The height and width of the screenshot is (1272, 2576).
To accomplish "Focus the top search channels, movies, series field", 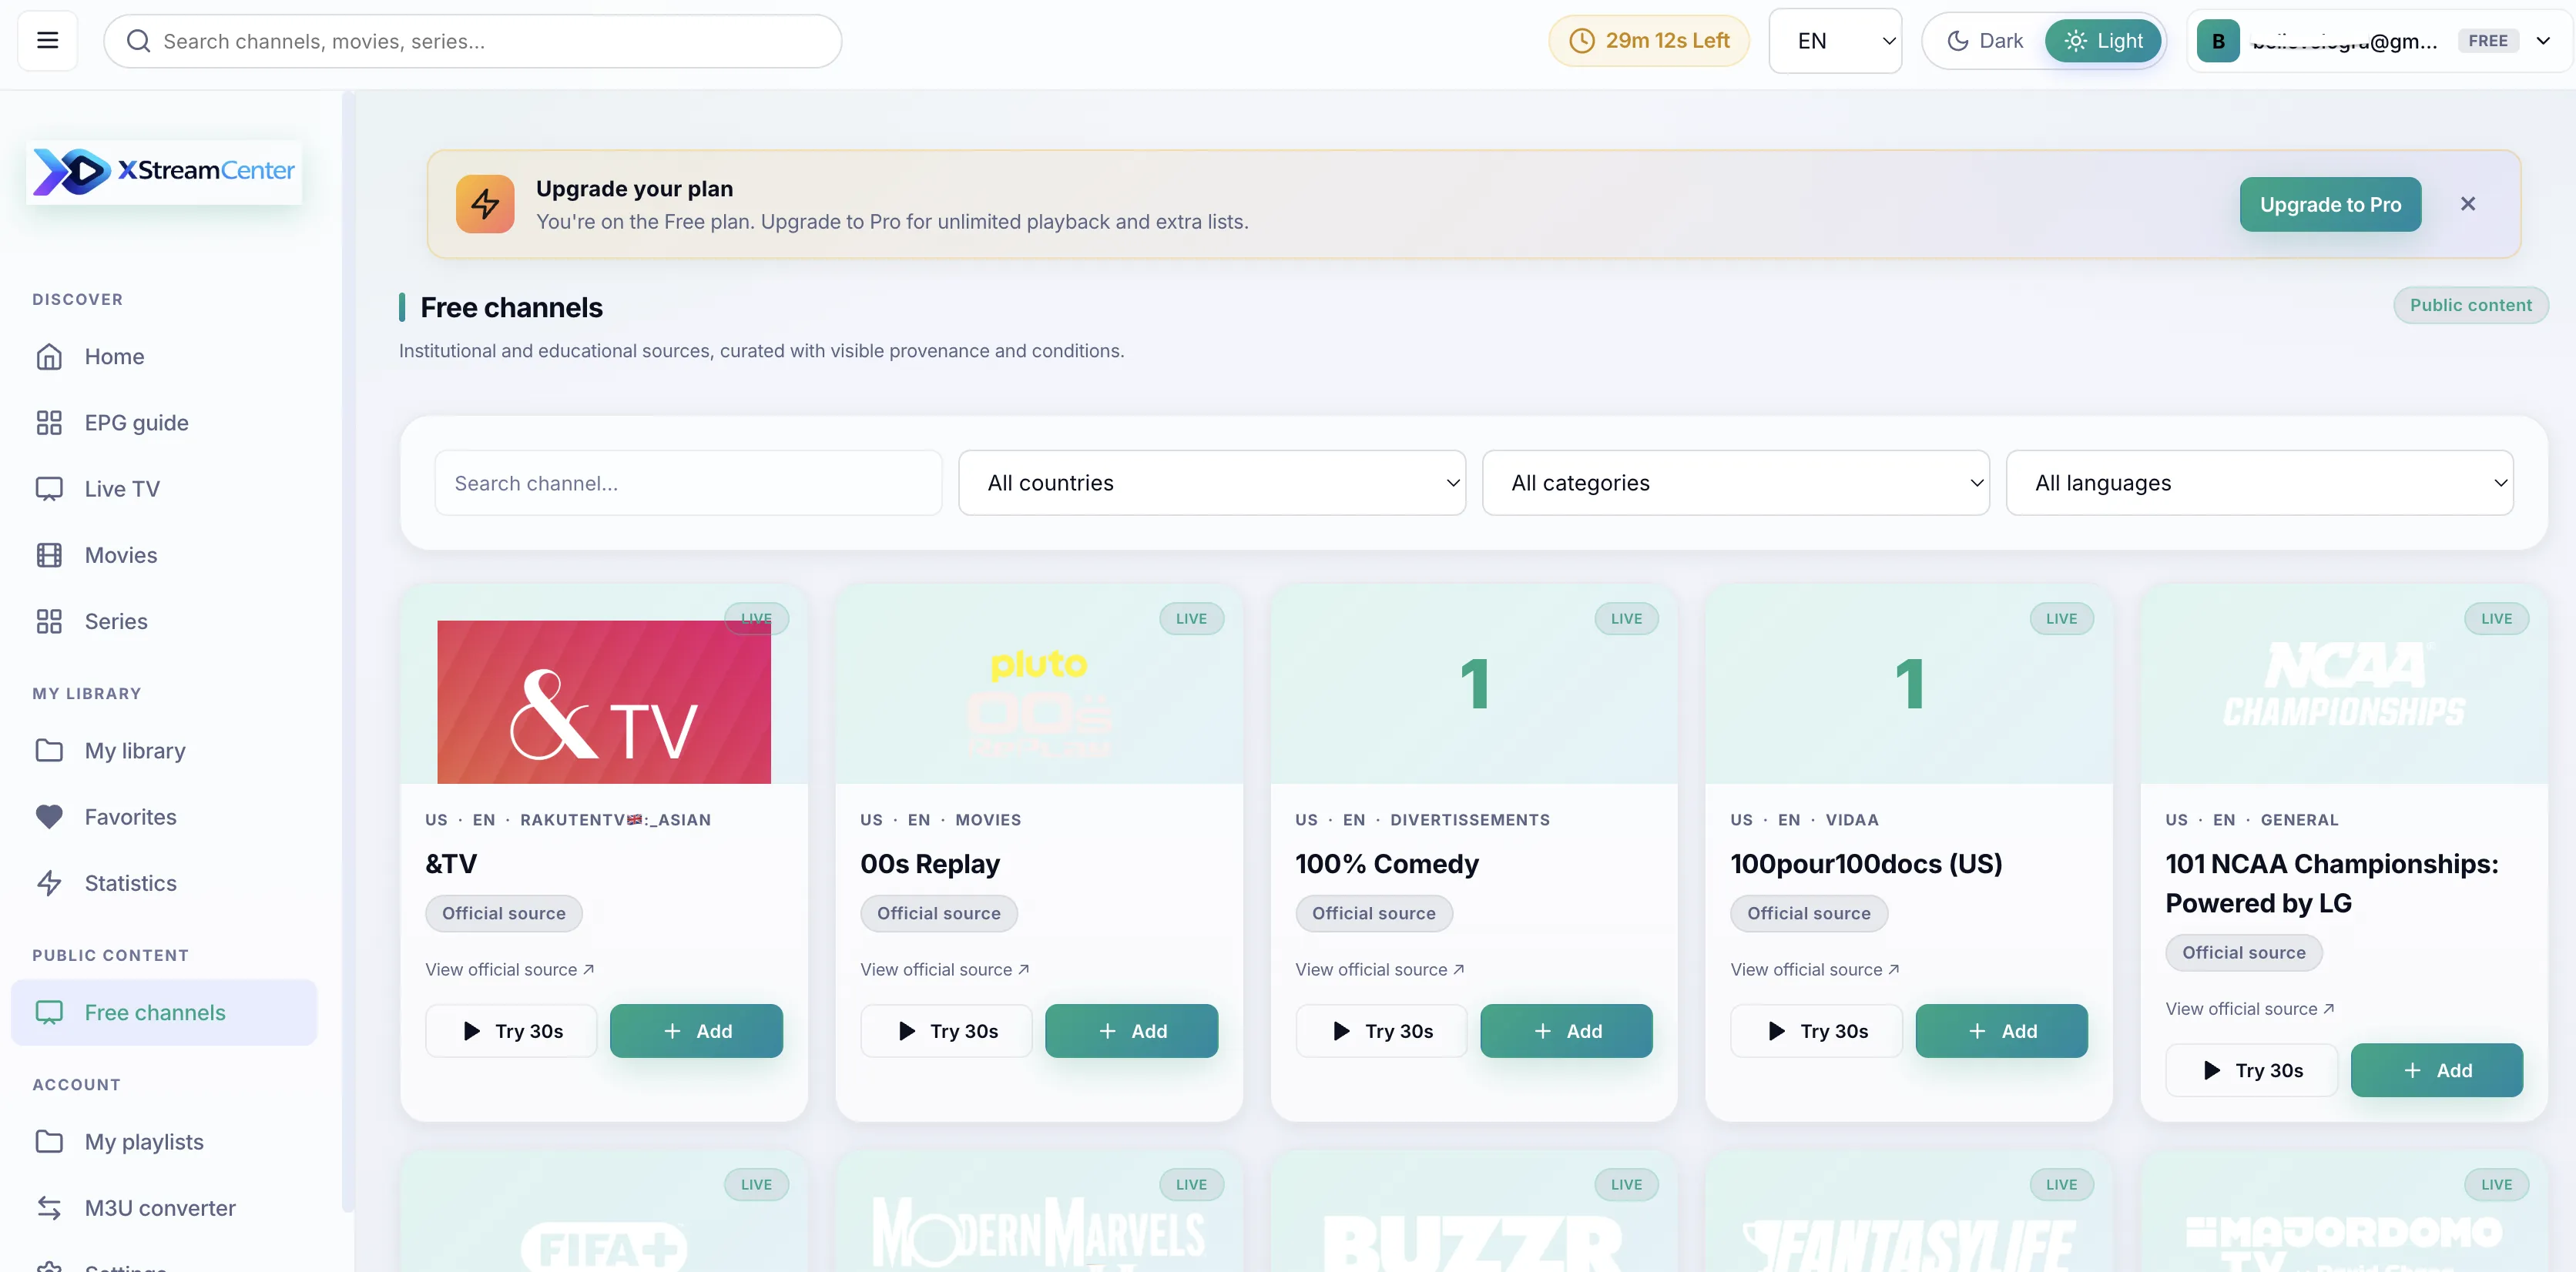I will 473,41.
